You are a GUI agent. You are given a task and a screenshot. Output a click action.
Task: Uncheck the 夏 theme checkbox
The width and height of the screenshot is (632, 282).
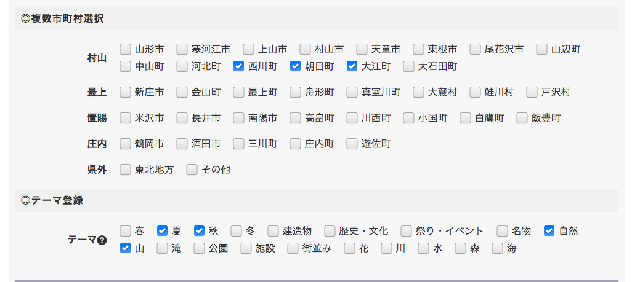point(162,231)
